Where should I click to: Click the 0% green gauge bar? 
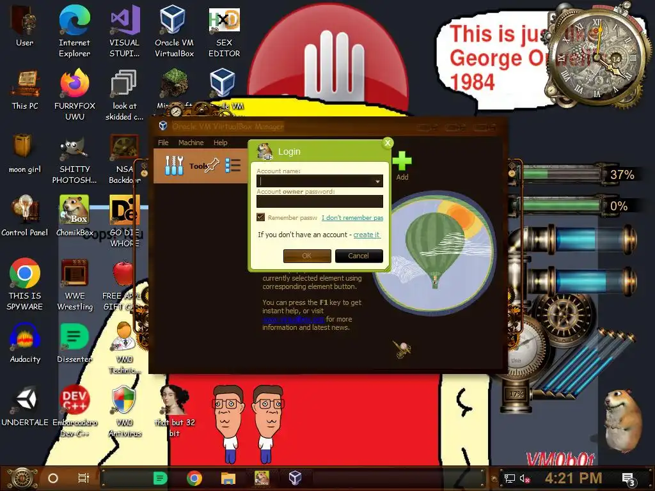[562, 205]
